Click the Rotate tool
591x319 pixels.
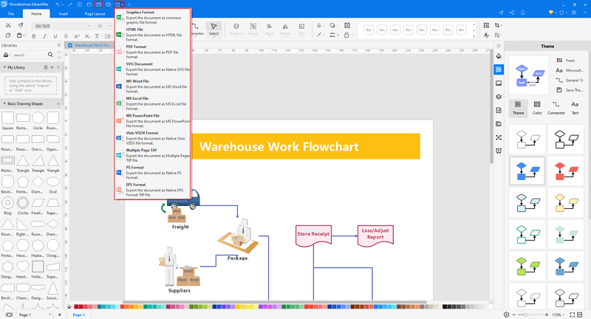285,29
